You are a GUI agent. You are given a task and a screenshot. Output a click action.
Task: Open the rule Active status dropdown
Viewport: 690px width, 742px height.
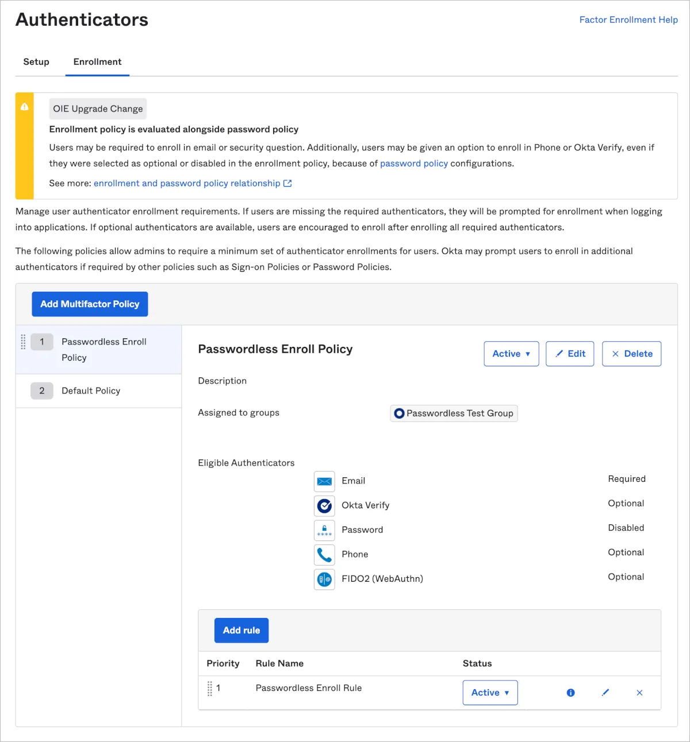pyautogui.click(x=490, y=693)
